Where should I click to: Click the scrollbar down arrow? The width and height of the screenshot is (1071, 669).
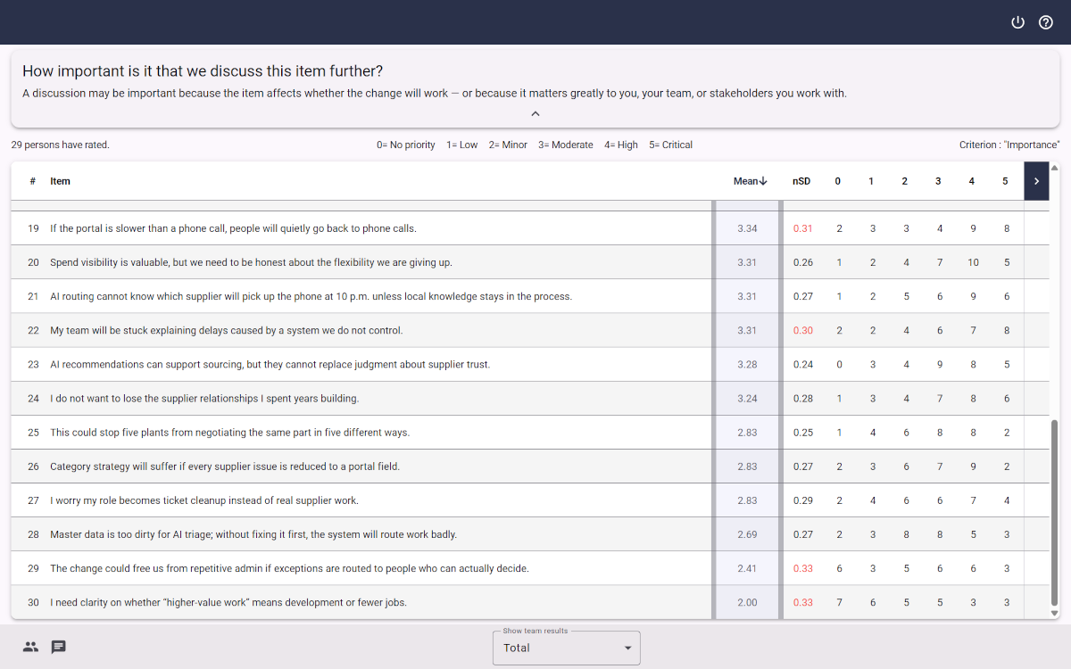tap(1054, 614)
